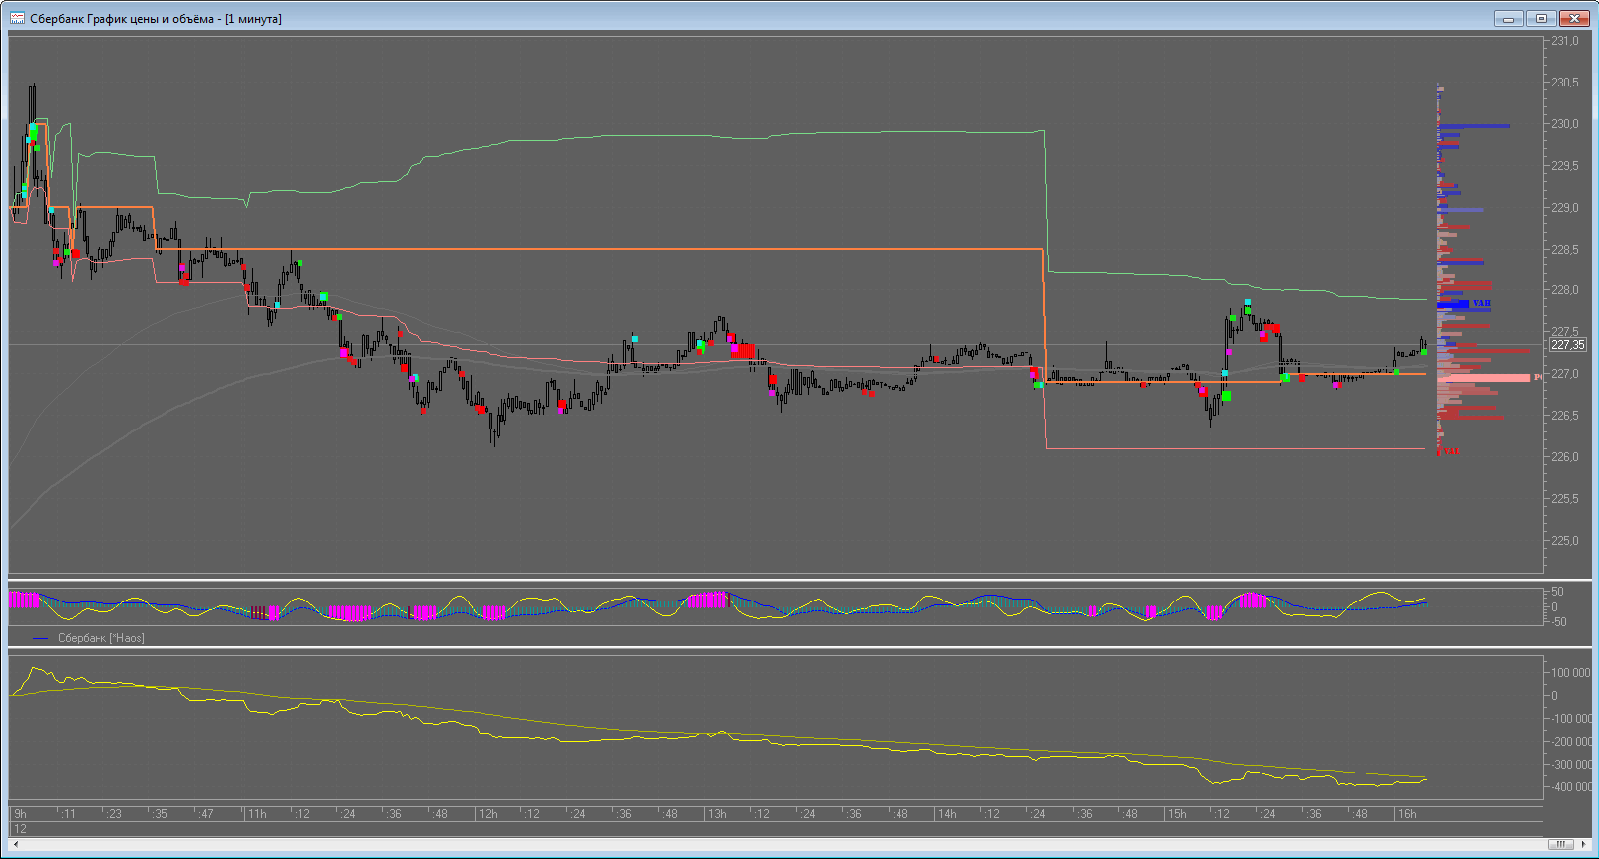Click the 225,0 price axis label
The width and height of the screenshot is (1599, 859).
1565,541
